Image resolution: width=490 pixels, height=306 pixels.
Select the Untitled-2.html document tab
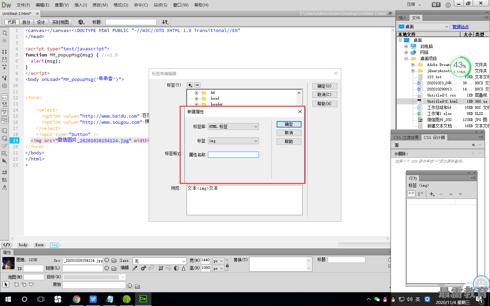[17, 14]
